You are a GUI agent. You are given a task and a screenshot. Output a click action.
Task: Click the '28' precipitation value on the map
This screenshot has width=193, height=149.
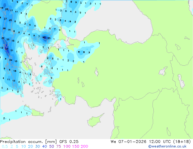tap(4, 28)
